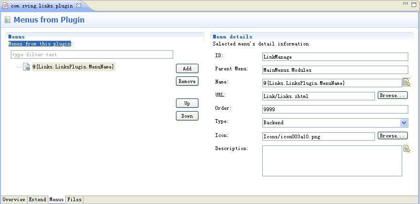The height and width of the screenshot is (204, 420).
Task: Close the com.zving.links.plugin editor tab
Action: (79, 6)
